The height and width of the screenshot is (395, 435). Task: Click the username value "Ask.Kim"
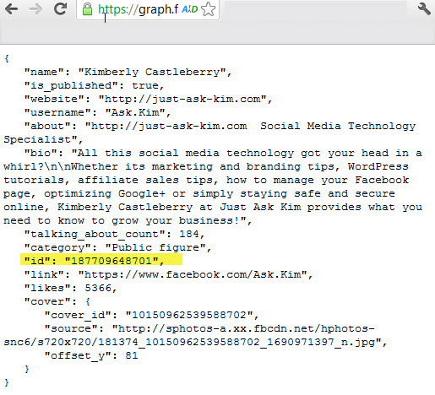coord(135,113)
